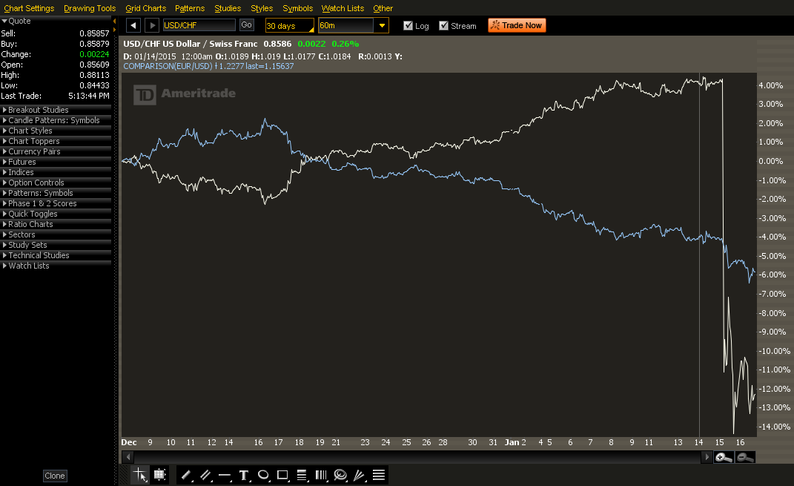Expand Breakout Studies section
Screen dimensions: 794x486
[x=56, y=110]
